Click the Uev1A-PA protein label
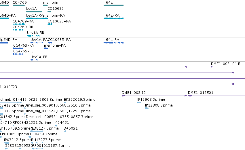 (39, 40)
